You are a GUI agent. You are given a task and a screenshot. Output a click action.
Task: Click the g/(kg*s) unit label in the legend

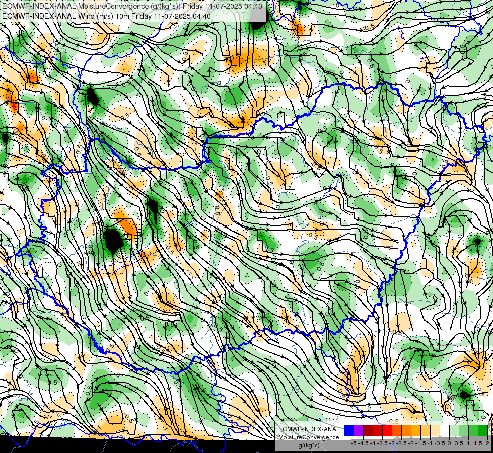click(x=309, y=445)
